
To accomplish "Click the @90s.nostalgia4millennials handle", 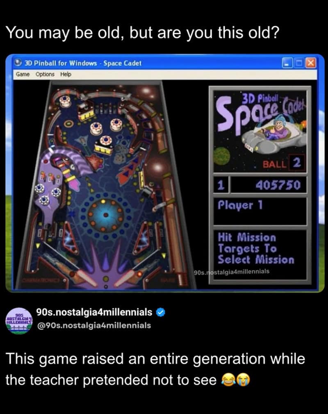I will tap(94, 325).
